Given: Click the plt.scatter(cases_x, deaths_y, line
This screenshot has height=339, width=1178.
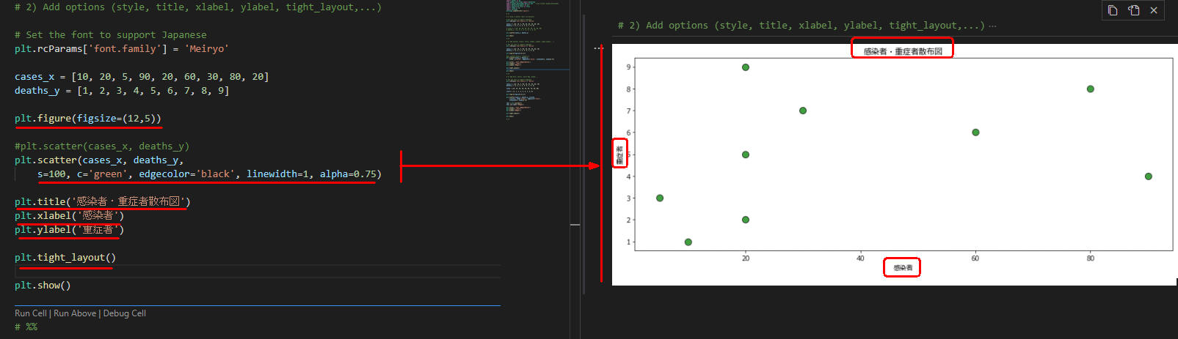Looking at the screenshot, I should [99, 160].
